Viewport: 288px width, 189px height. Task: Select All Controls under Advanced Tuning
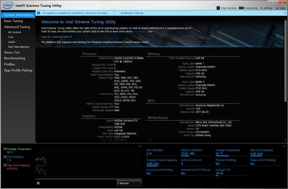tap(14, 32)
